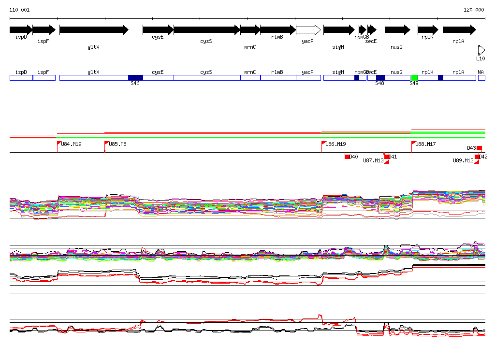Click the dark blue S48 segment

point(380,78)
